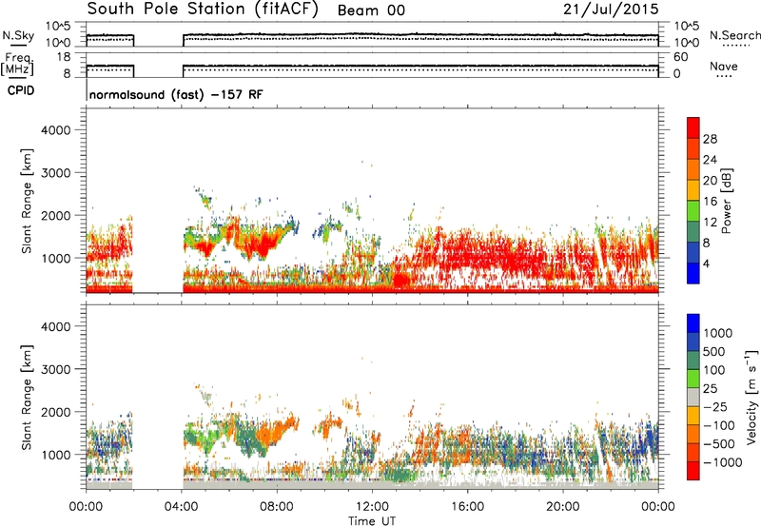Click the '4000' tick on the power plot axis

click(x=55, y=130)
